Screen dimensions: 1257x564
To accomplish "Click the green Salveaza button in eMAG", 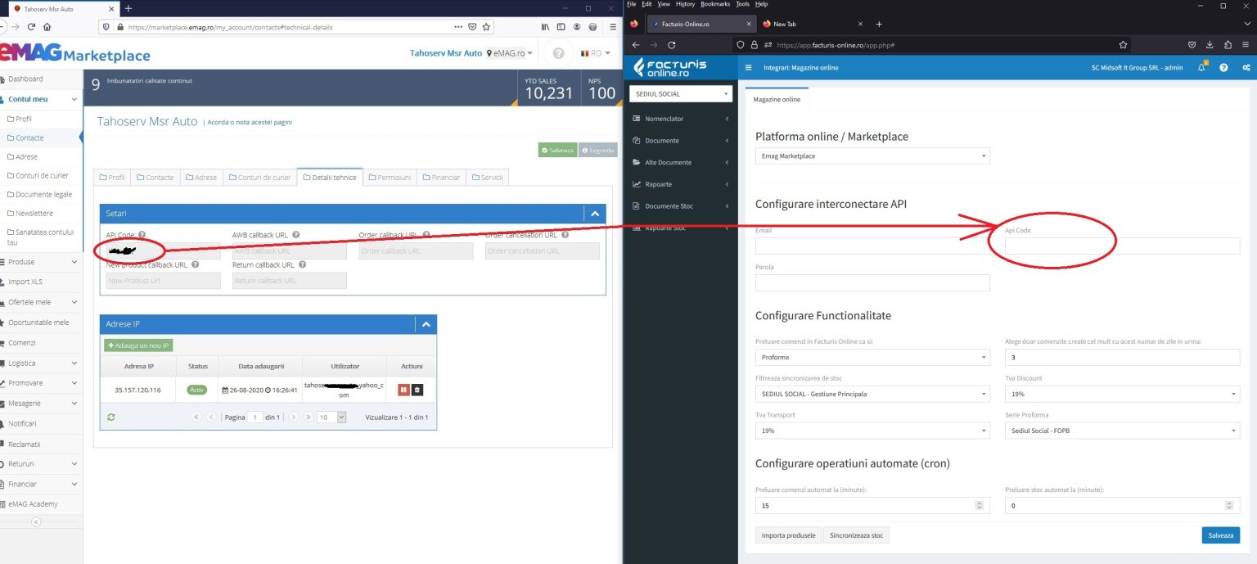I will pyautogui.click(x=557, y=150).
